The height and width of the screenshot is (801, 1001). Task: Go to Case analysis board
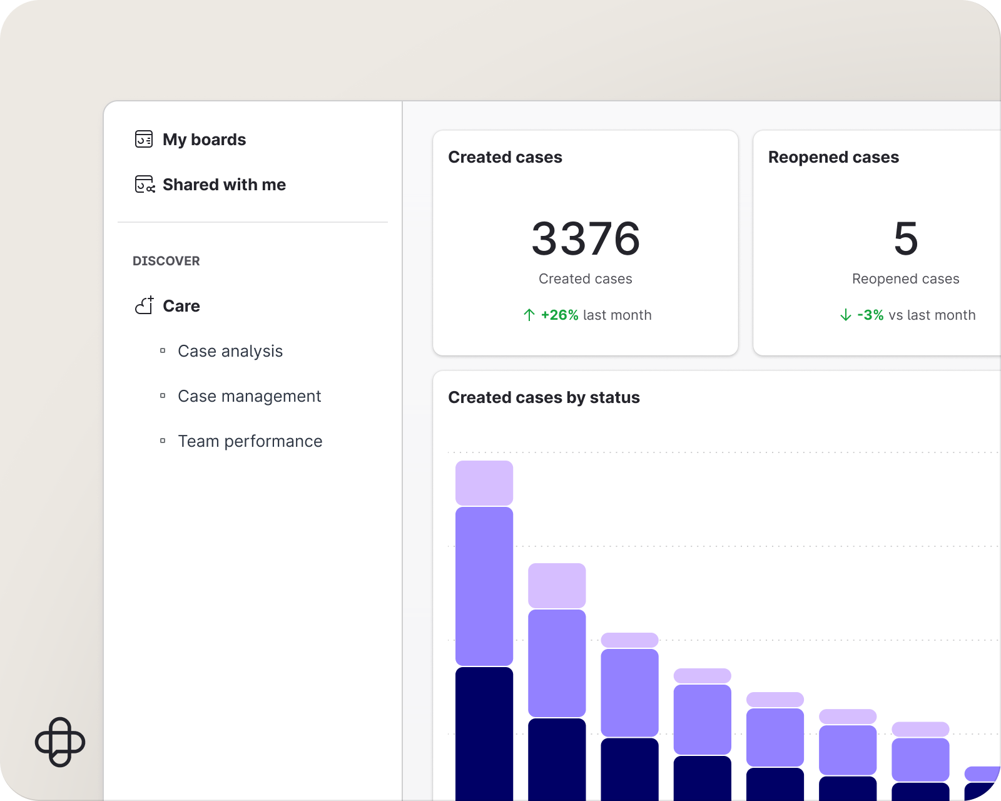(230, 351)
